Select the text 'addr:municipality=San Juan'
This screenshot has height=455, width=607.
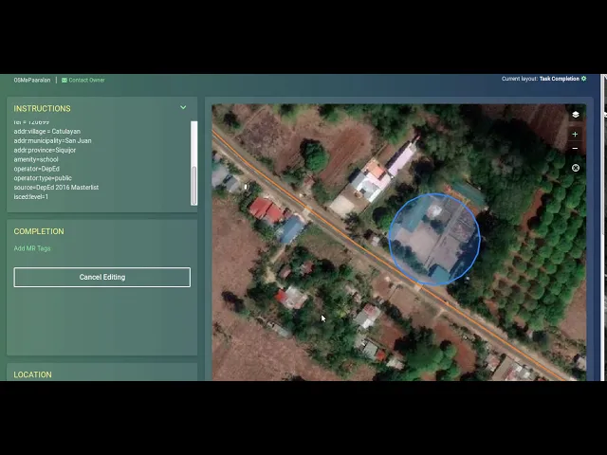(53, 141)
